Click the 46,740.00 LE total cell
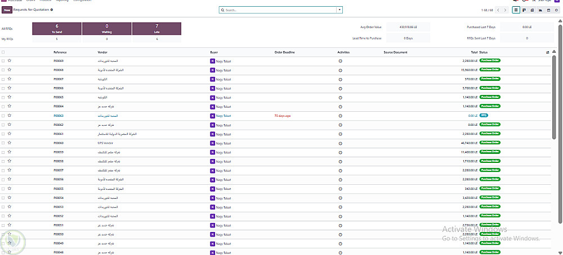563x255 pixels. [x=470, y=143]
